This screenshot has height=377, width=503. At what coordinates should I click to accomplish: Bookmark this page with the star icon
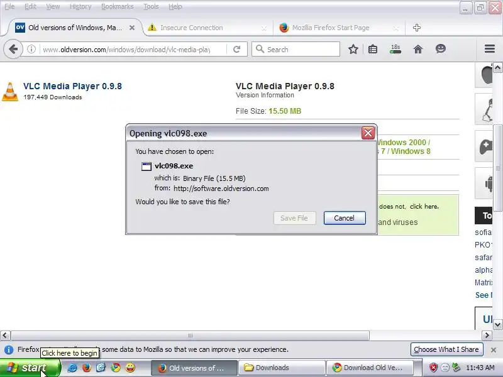353,50
